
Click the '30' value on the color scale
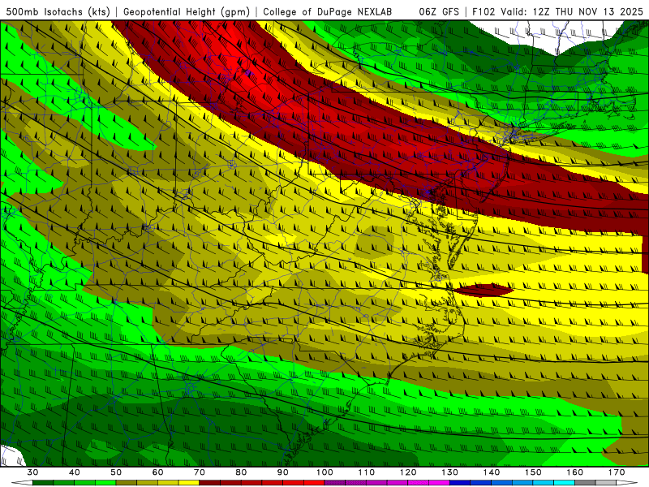(32, 472)
